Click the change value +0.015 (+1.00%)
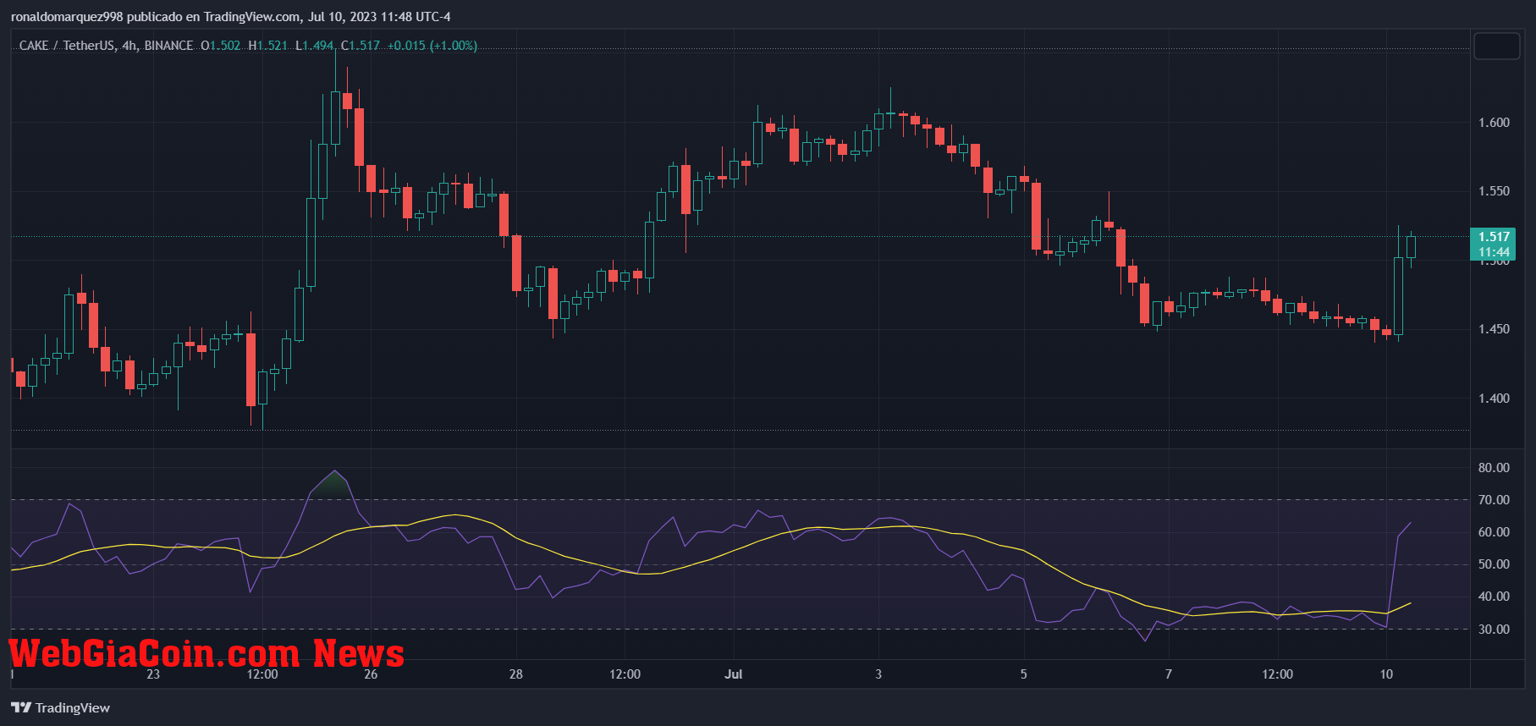Viewport: 1536px width, 726px height. pyautogui.click(x=432, y=46)
